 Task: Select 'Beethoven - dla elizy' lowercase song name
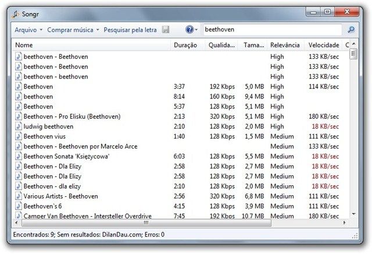point(52,186)
